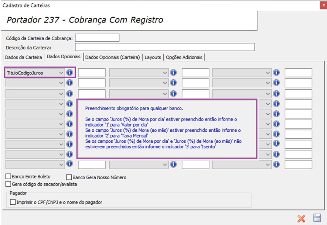Toggle Imprimir o CPF/CNPJ e nome do pagador

13,202
